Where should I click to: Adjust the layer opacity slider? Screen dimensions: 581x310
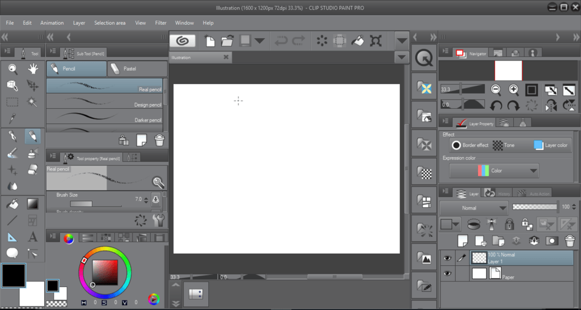click(x=534, y=207)
